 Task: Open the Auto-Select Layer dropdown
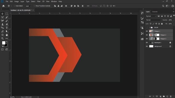click(28, 6)
